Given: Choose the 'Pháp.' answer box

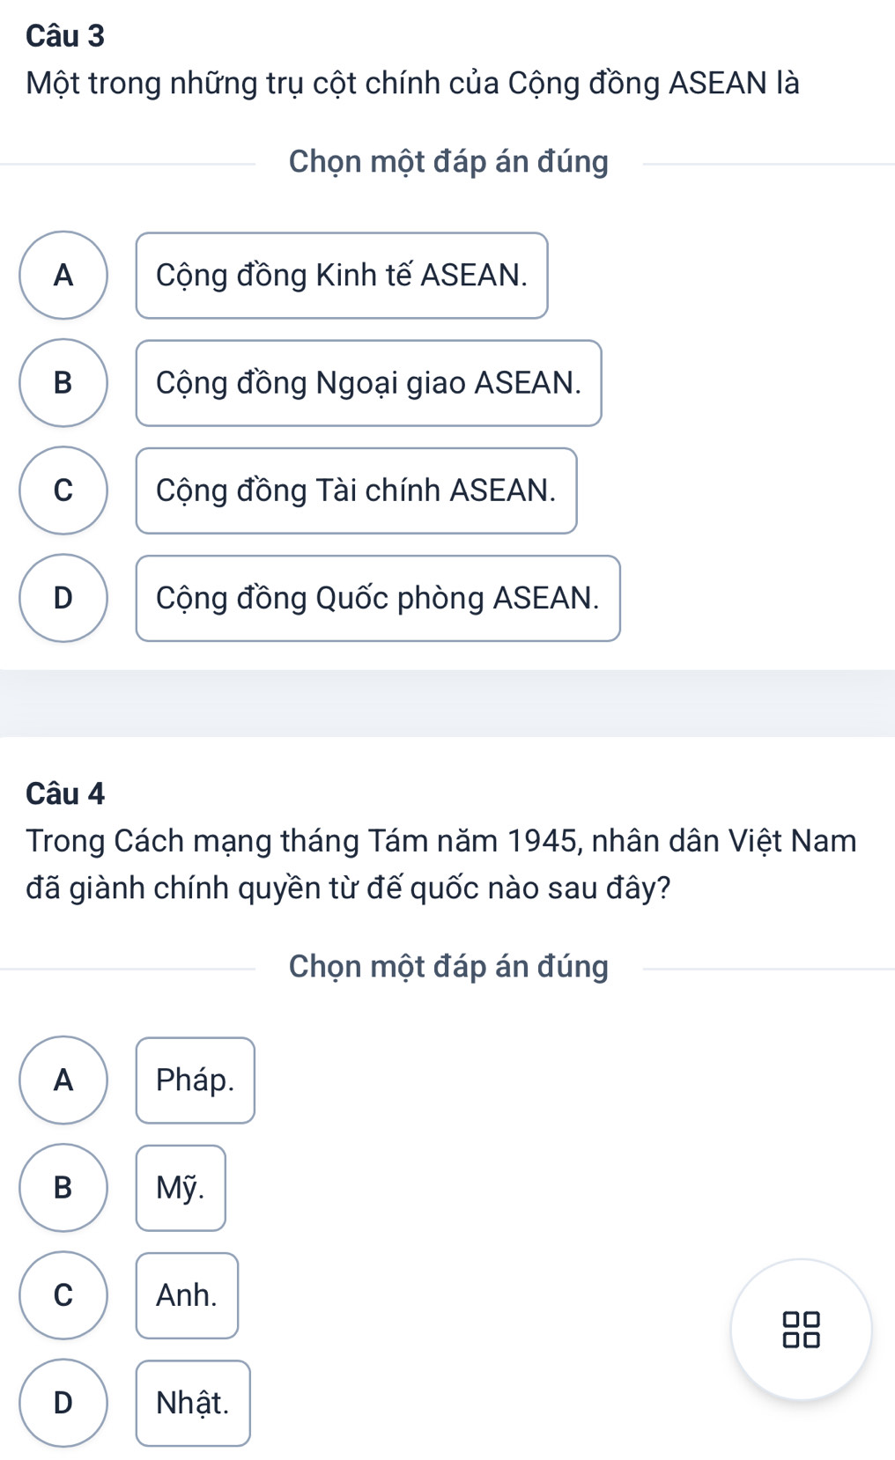Looking at the screenshot, I should click(195, 1080).
